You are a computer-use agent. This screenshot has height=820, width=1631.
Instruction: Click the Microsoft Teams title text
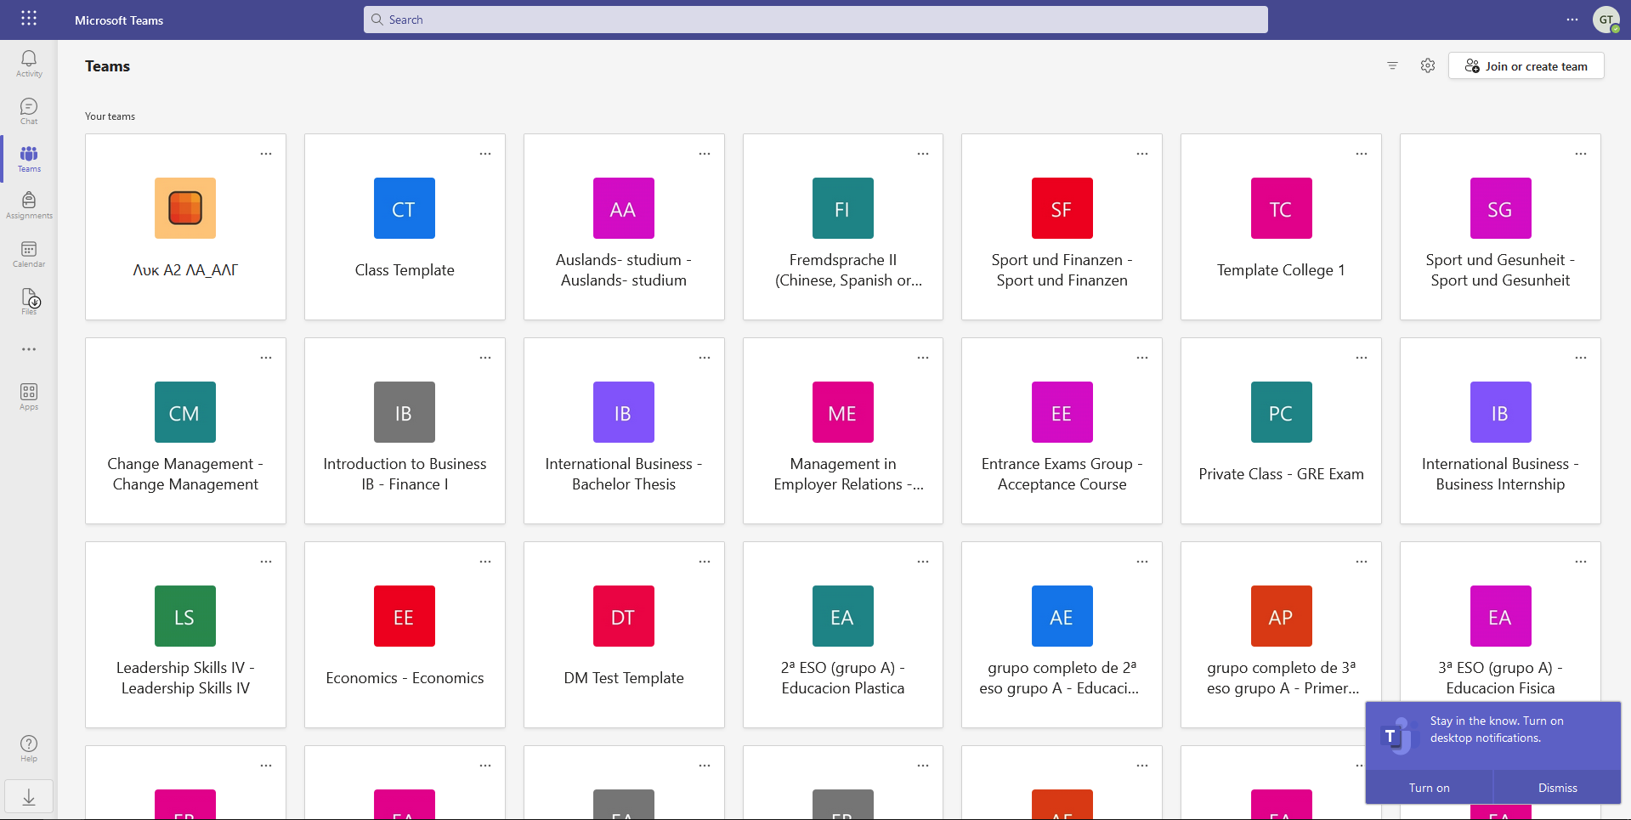(119, 20)
